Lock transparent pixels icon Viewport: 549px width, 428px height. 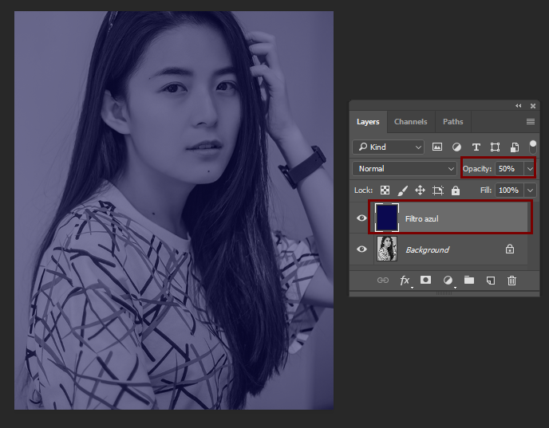385,190
